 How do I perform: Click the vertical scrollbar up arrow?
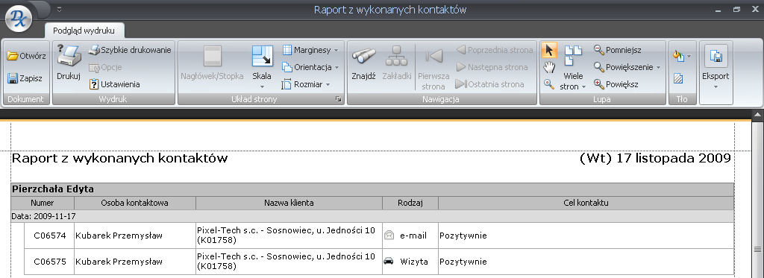click(x=758, y=115)
